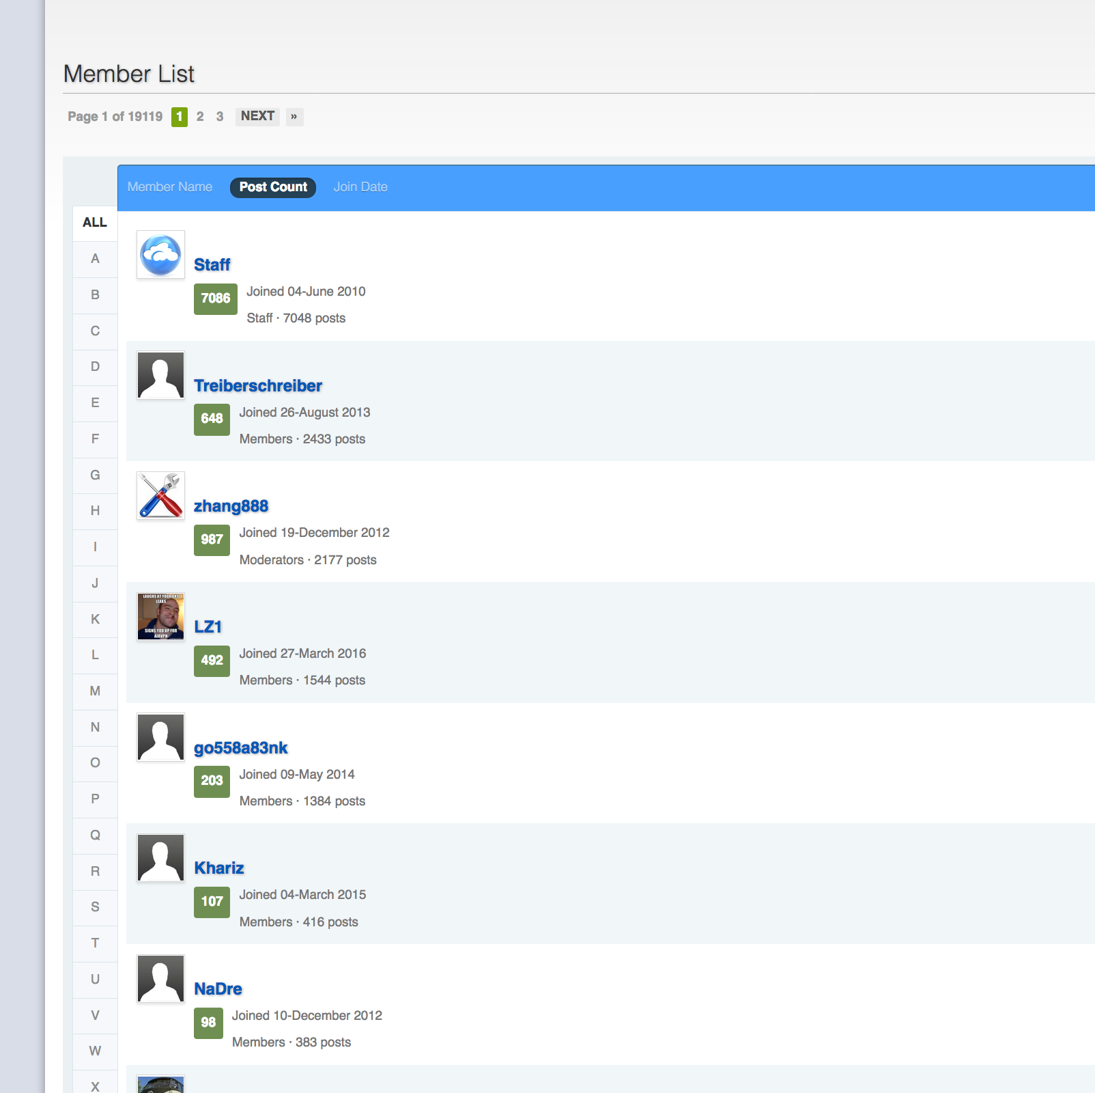Sort by Join Date
Screen dimensions: 1095x1093
pos(360,187)
